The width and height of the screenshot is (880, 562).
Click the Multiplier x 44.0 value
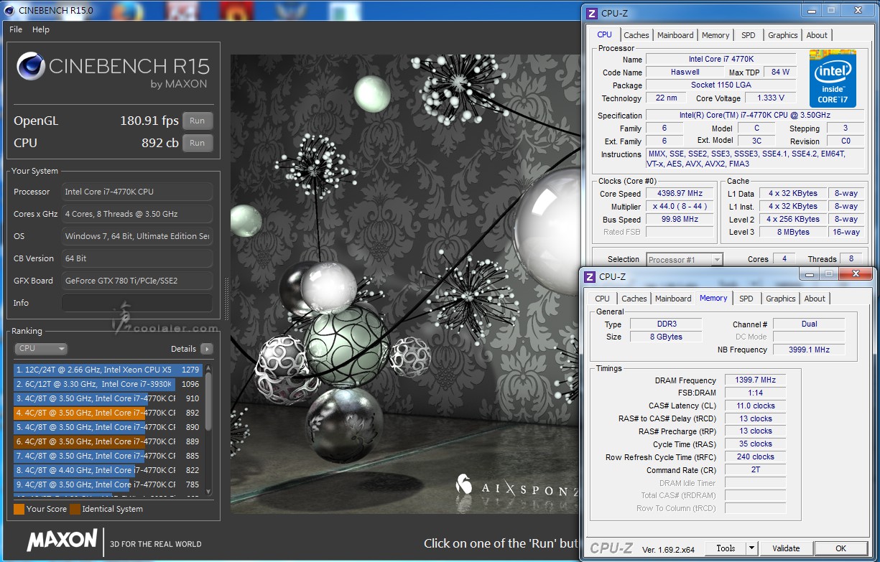tap(680, 207)
